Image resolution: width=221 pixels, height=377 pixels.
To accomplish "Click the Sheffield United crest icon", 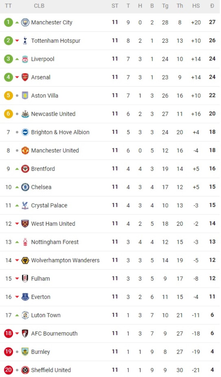I will (25, 370).
